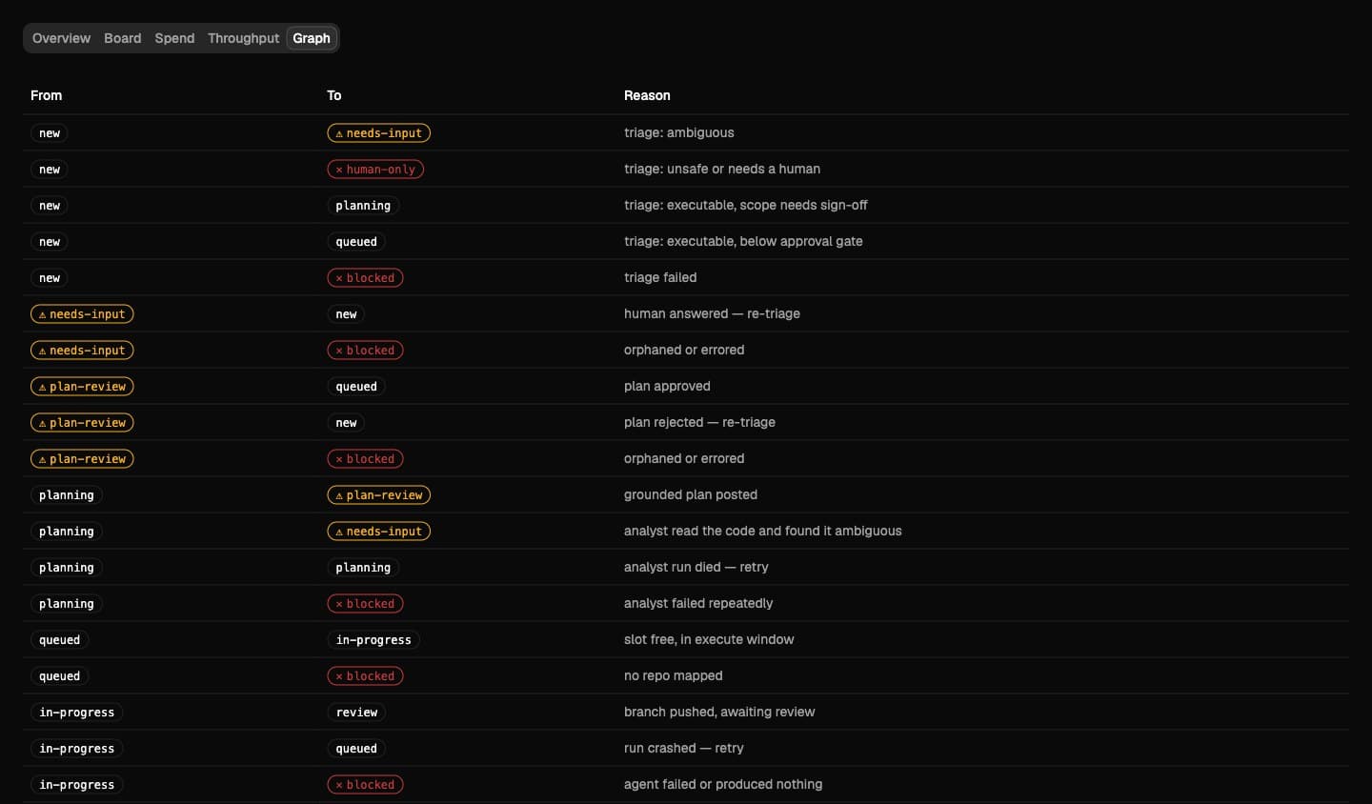The width and height of the screenshot is (1372, 804).
Task: Click the To column header
Action: 333,95
